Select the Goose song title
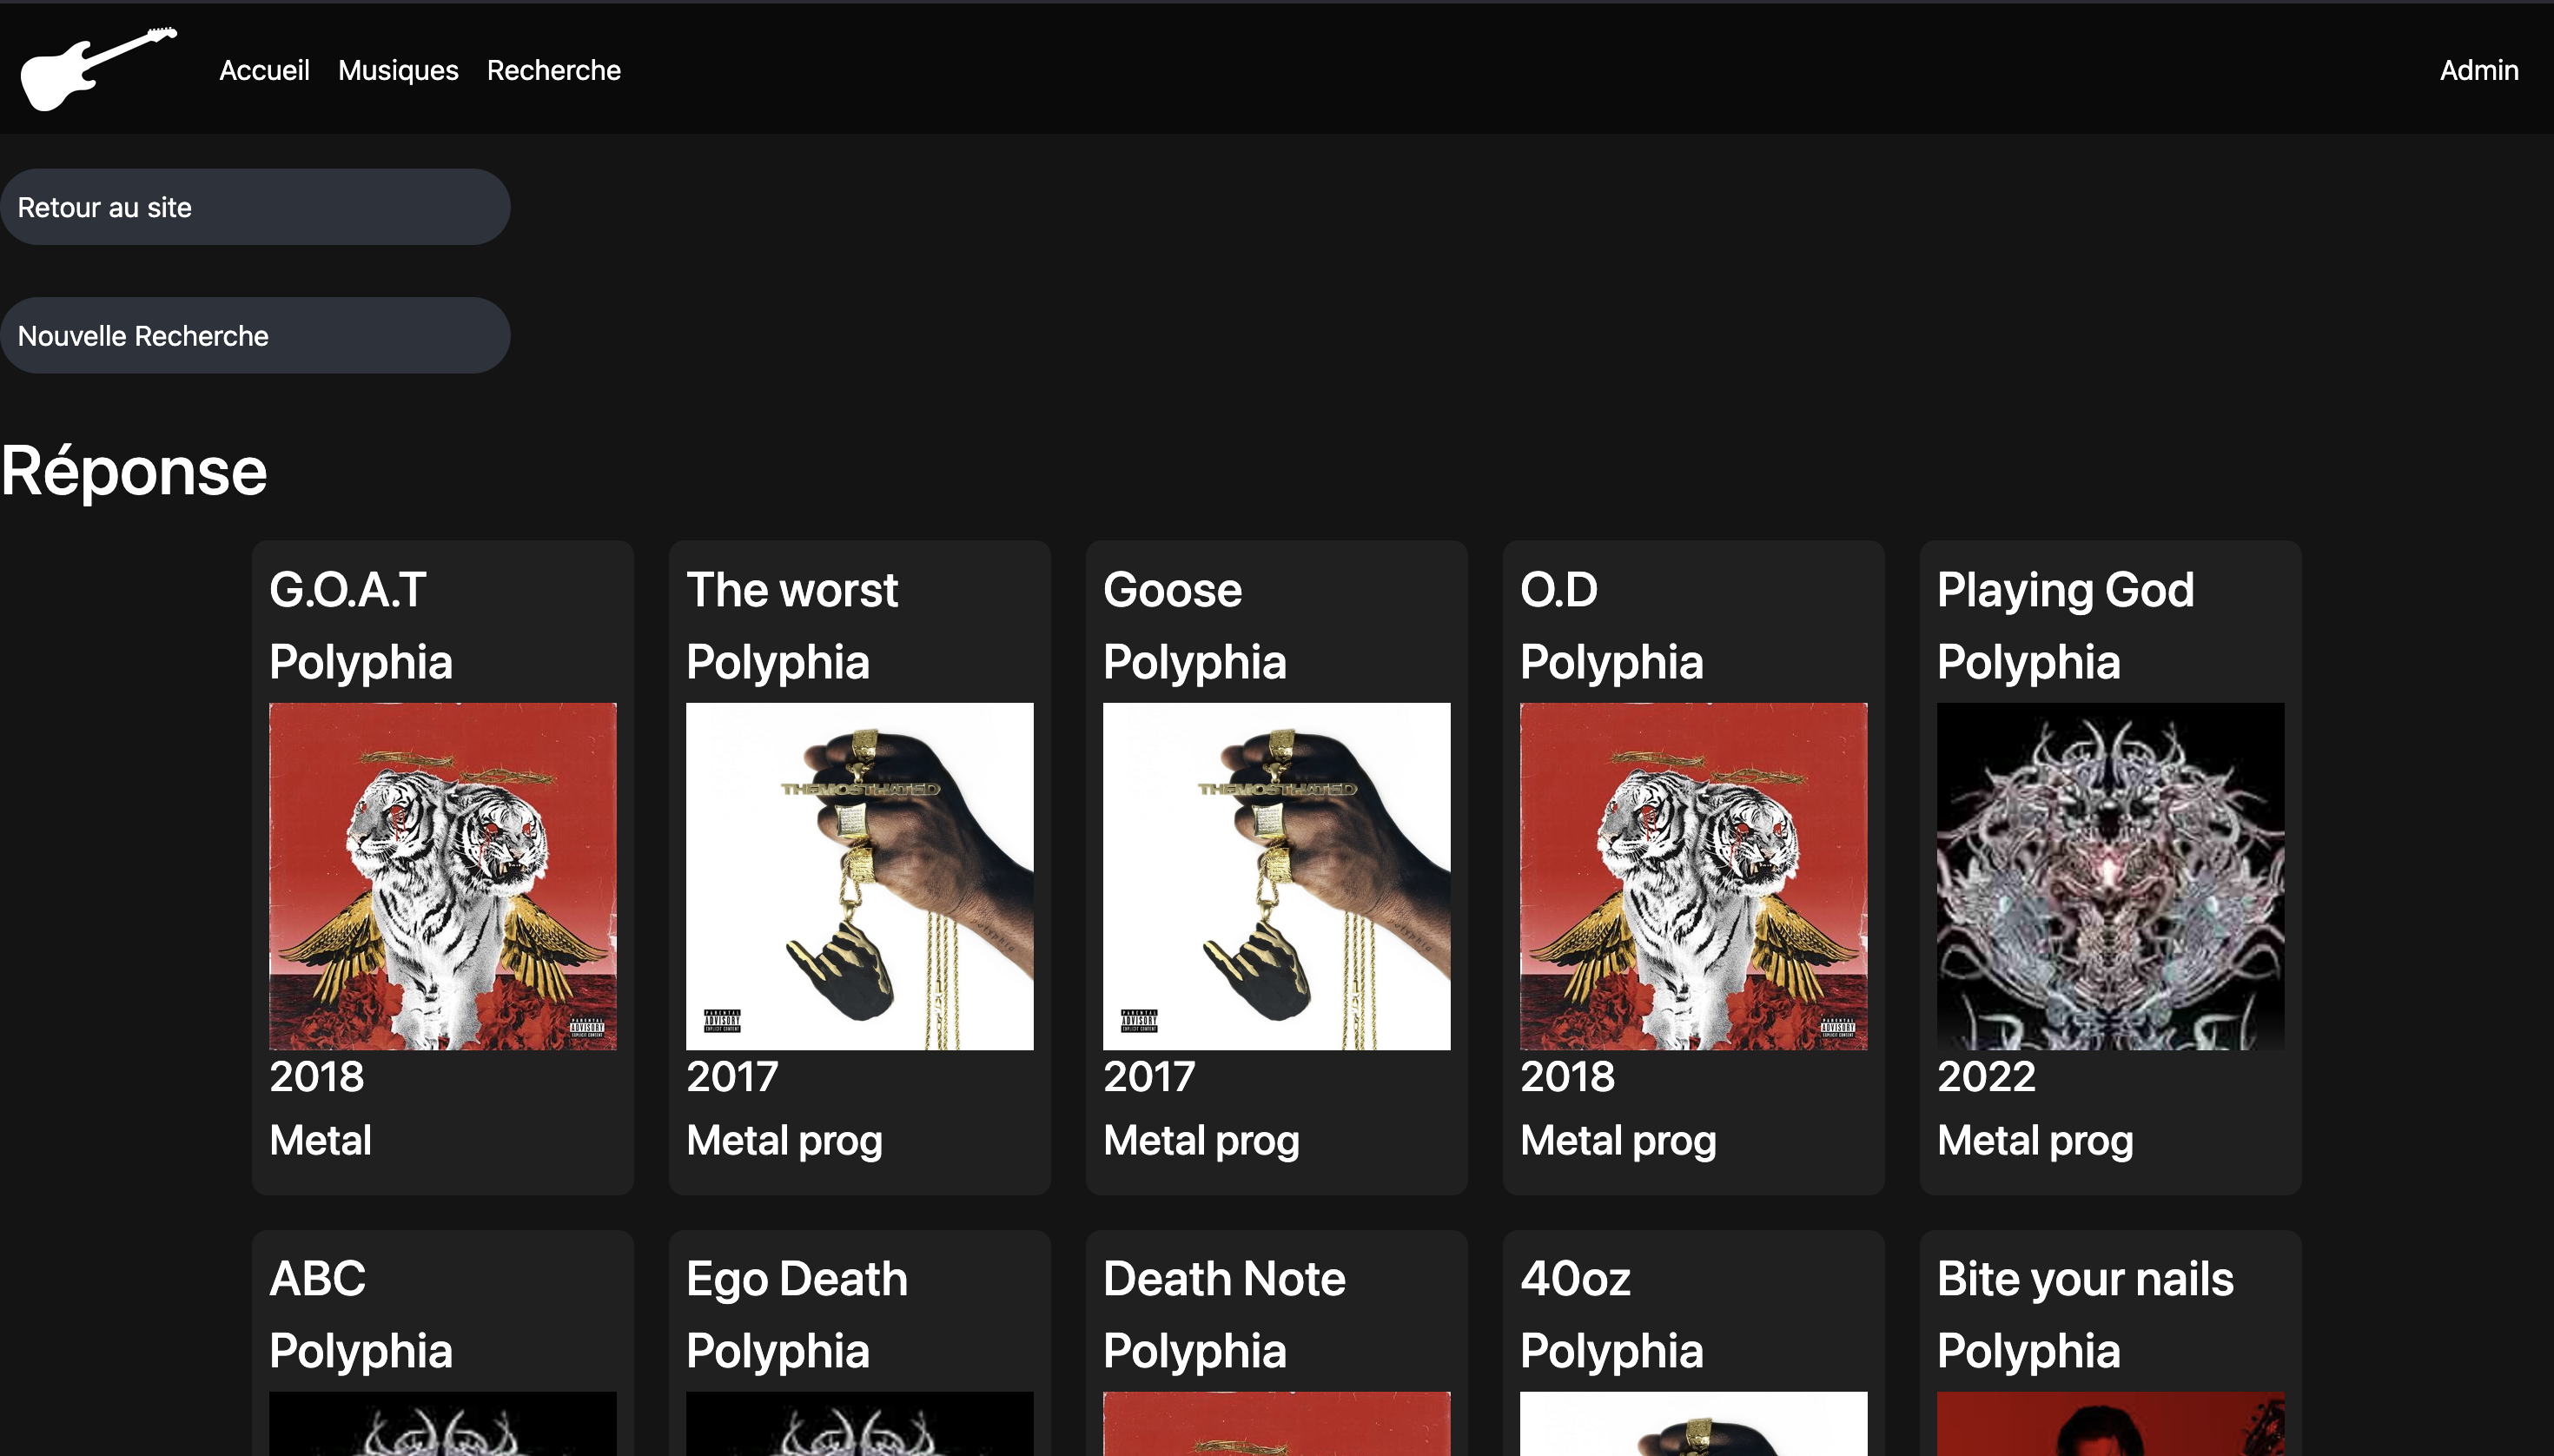2554x1456 pixels. click(x=1173, y=590)
